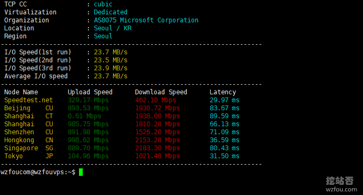Viewport: 363px width, 195px height.
Task: Select Speedtest.net upload 329.17 Mbps
Action: point(88,100)
